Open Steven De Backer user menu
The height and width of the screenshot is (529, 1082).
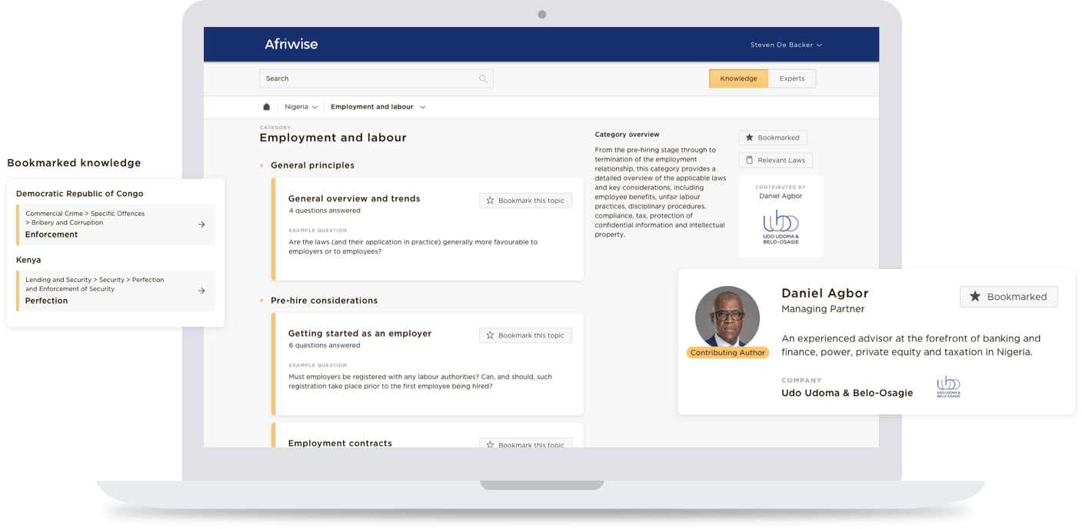(x=786, y=45)
